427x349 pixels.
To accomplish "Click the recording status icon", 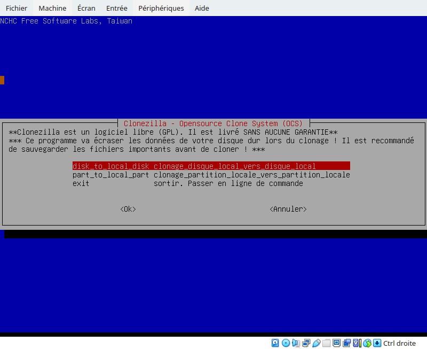I will click(346, 343).
